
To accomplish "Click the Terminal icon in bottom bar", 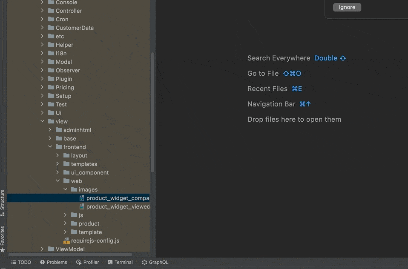I will coord(110,262).
